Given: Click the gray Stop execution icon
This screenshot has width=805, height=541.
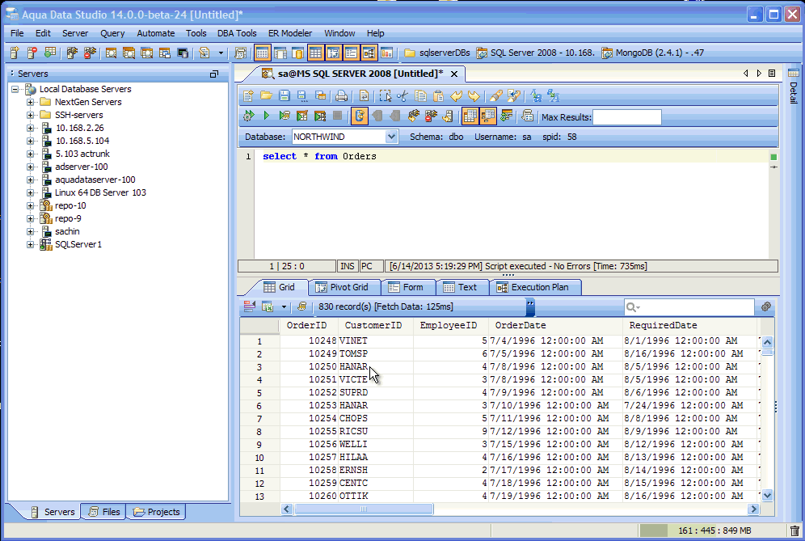Looking at the screenshot, I should point(337,116).
